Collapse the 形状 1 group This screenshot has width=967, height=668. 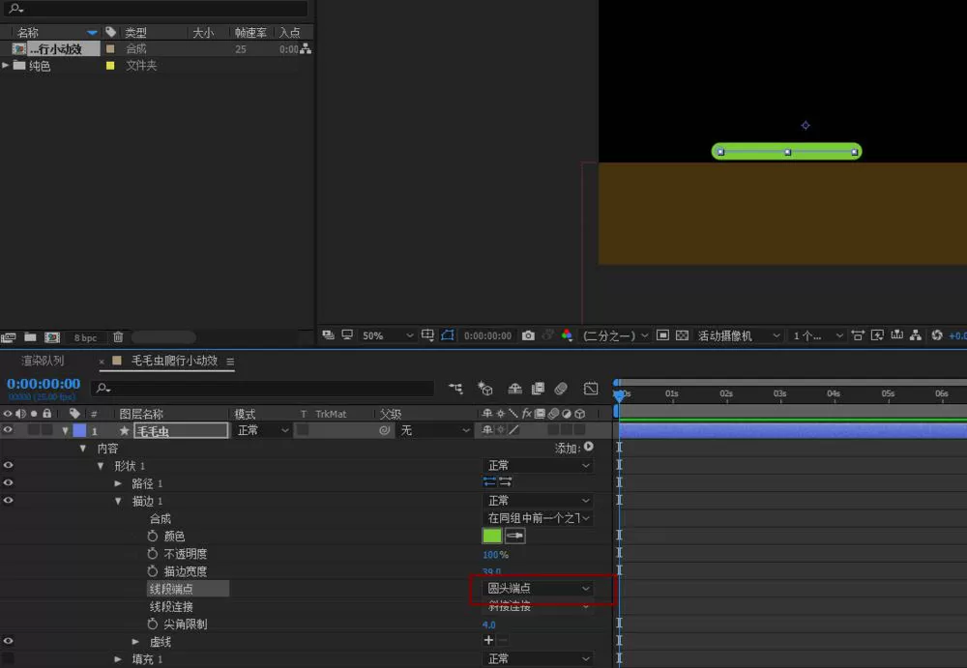click(100, 466)
